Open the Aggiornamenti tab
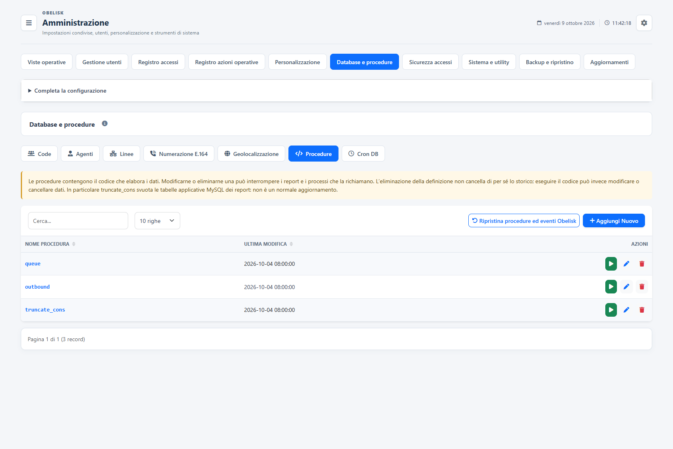673x449 pixels. pos(609,62)
